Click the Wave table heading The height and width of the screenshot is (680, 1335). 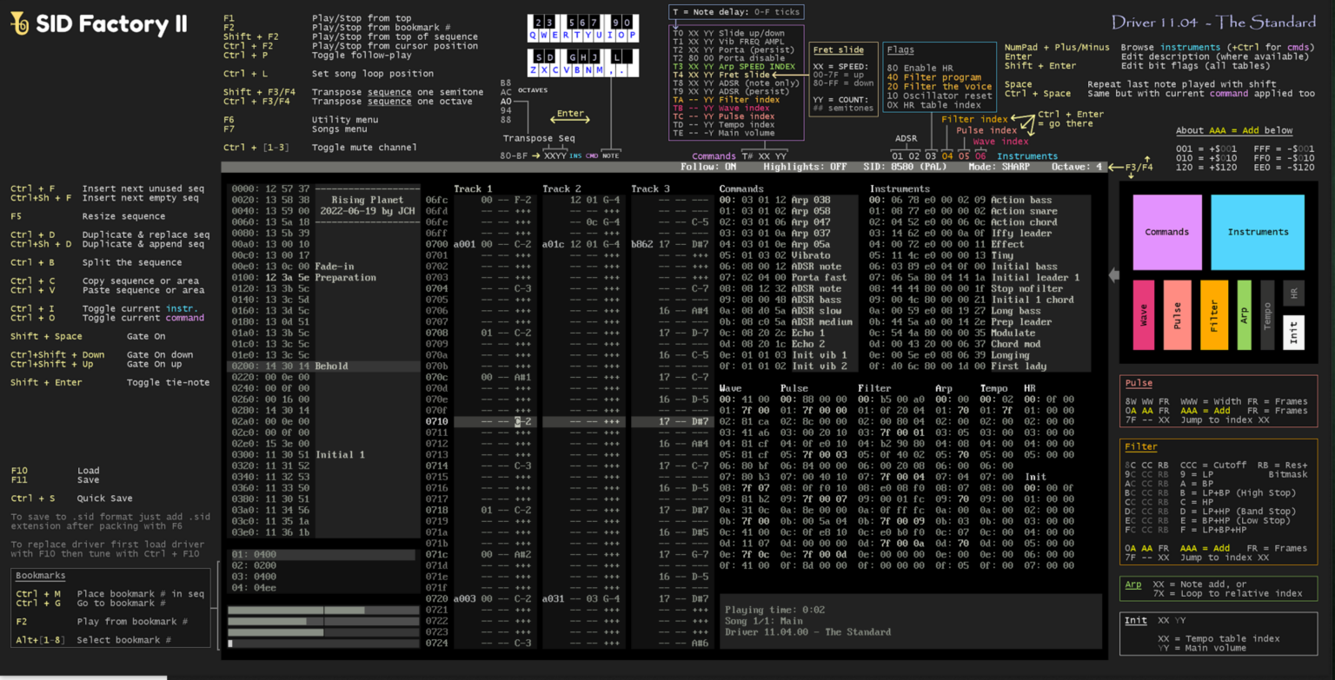point(731,388)
